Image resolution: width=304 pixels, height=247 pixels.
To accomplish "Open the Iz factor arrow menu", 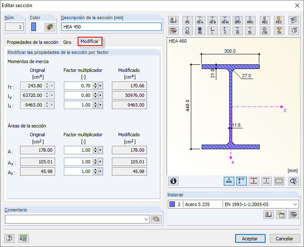I will 100,105.
